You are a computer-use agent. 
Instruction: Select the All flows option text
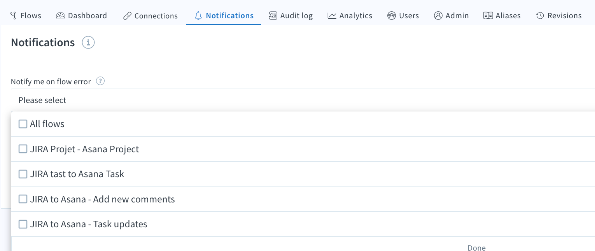[47, 124]
